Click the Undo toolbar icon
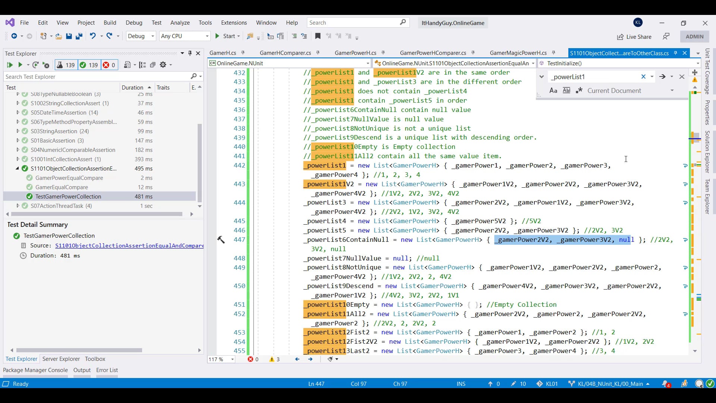The width and height of the screenshot is (716, 403). pyautogui.click(x=92, y=36)
